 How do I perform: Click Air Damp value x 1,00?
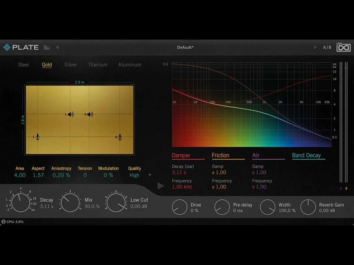click(259, 173)
